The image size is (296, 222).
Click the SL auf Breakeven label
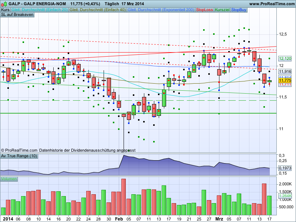17,15
